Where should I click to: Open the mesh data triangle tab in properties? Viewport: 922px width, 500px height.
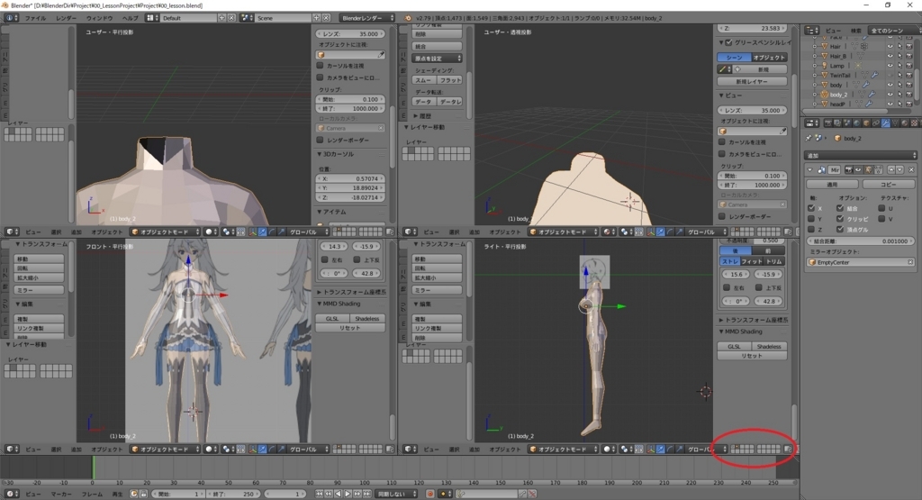tap(895, 123)
